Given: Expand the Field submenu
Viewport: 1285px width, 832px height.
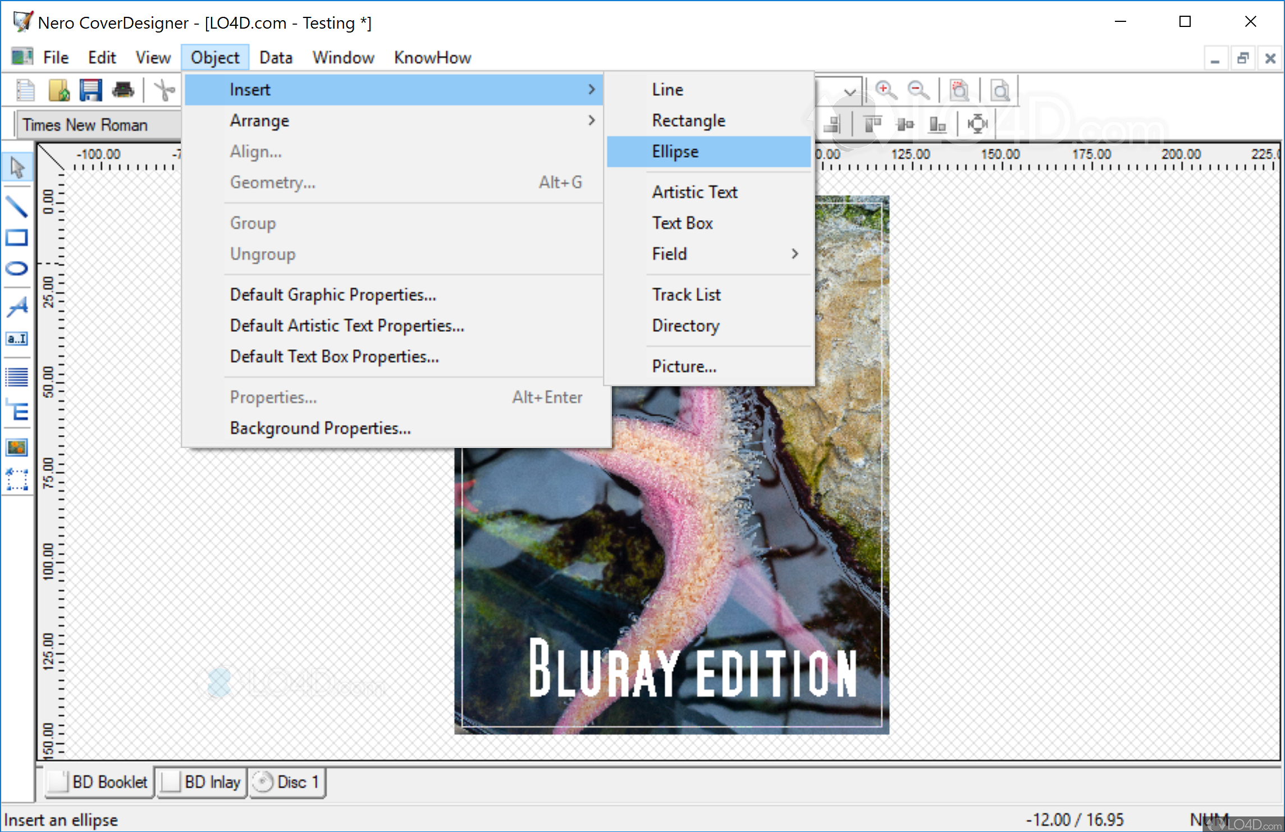Looking at the screenshot, I should point(725,254).
